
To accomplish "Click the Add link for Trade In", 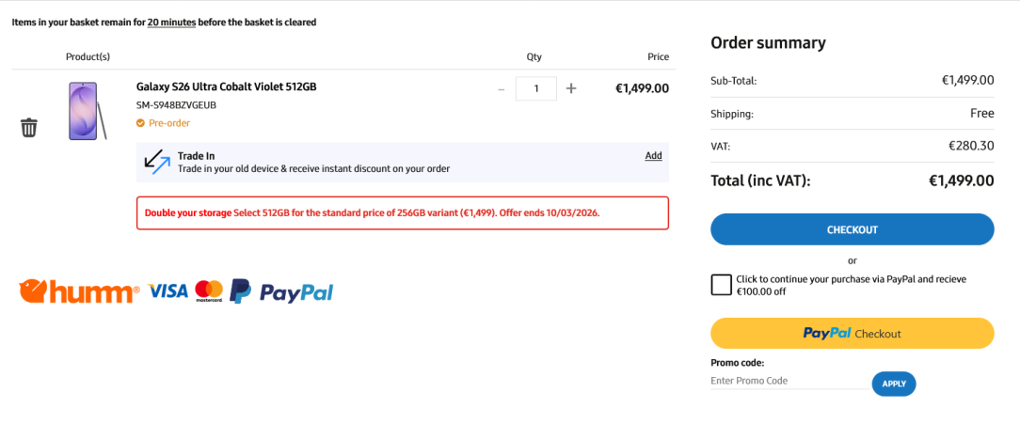I will pos(653,156).
